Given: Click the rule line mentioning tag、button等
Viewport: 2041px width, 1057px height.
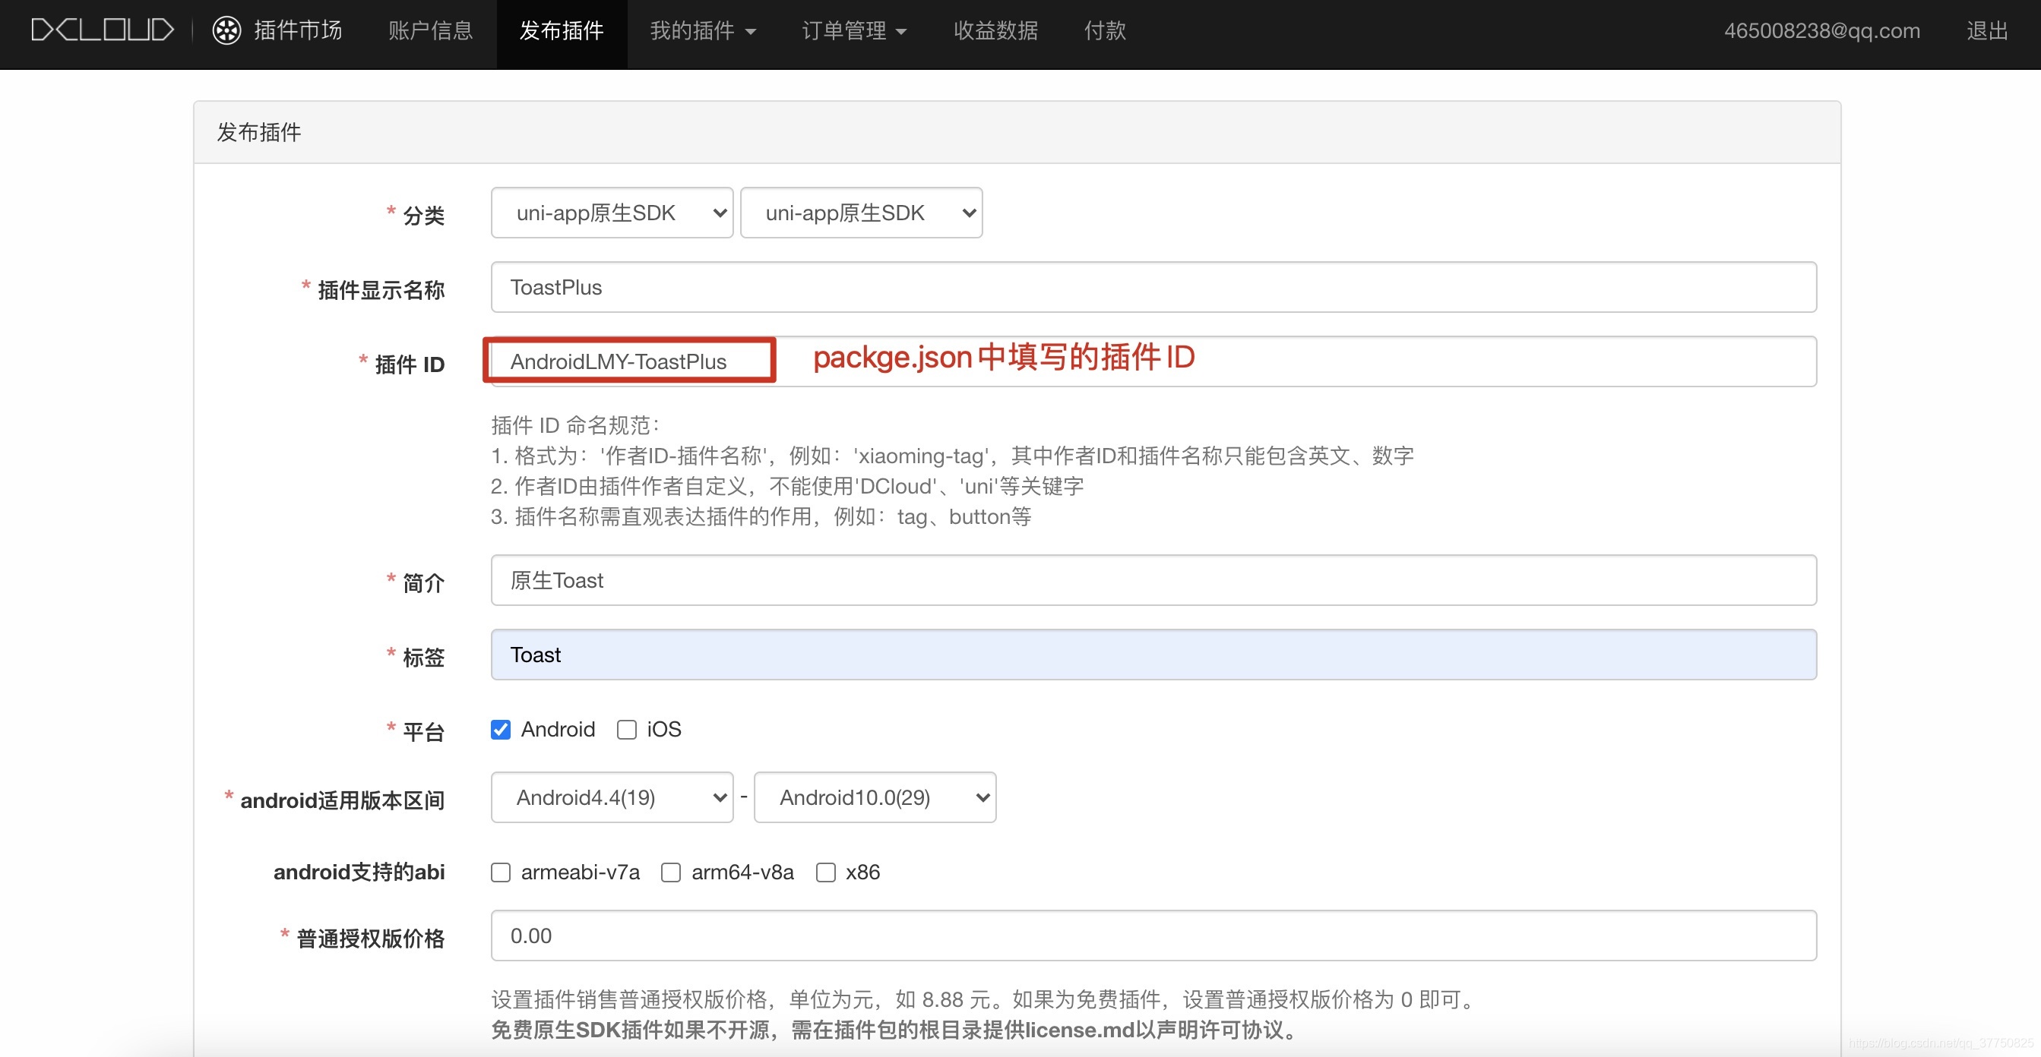Looking at the screenshot, I should [x=761, y=516].
